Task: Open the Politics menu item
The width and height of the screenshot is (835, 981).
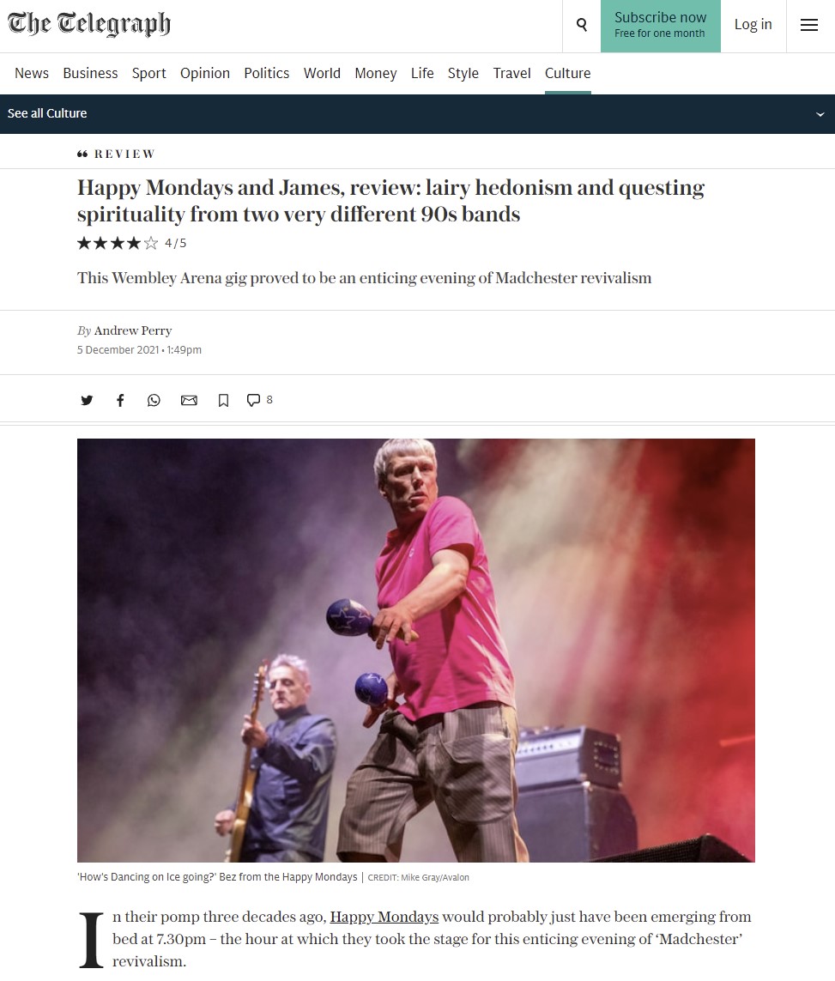Action: coord(266,73)
